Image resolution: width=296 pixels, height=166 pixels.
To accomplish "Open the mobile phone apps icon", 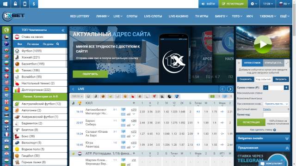I will coord(25,4).
